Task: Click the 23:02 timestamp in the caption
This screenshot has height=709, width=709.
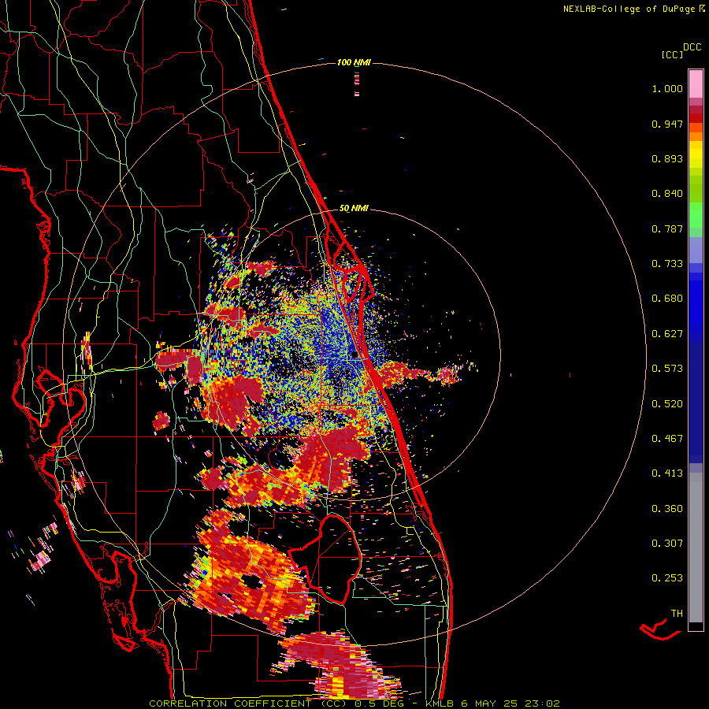Action: 543,703
